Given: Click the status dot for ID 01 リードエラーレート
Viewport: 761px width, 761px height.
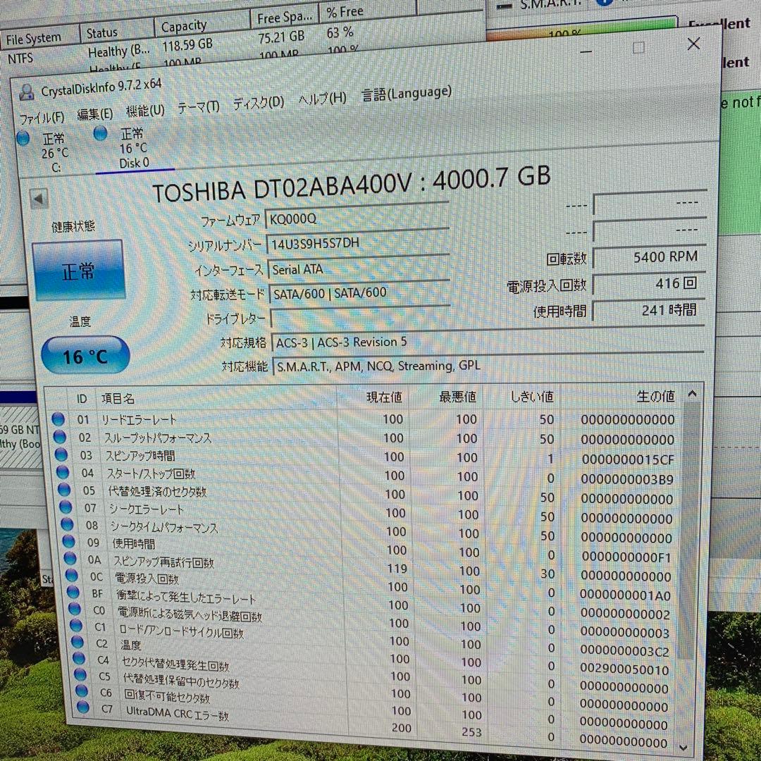Looking at the screenshot, I should tap(58, 419).
